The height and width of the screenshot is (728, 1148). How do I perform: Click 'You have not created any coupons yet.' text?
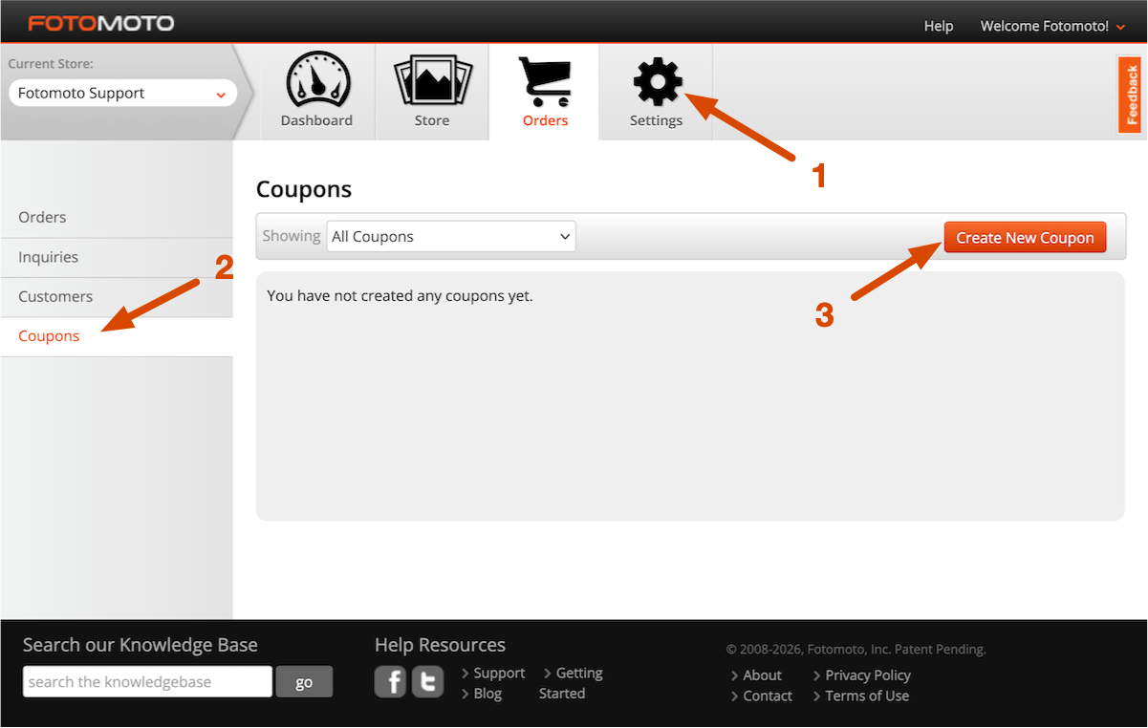[x=400, y=296]
